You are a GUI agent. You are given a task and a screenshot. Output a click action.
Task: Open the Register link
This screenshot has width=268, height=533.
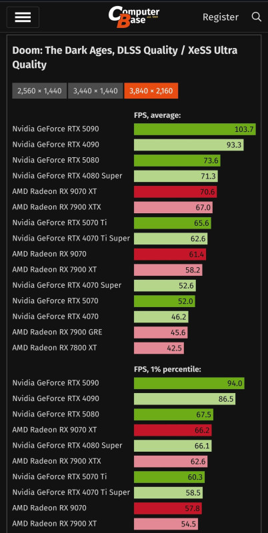(x=221, y=17)
